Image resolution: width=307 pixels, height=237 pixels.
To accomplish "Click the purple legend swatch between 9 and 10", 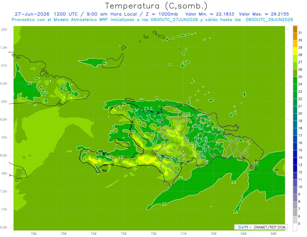I will pyautogui.click(x=295, y=190).
